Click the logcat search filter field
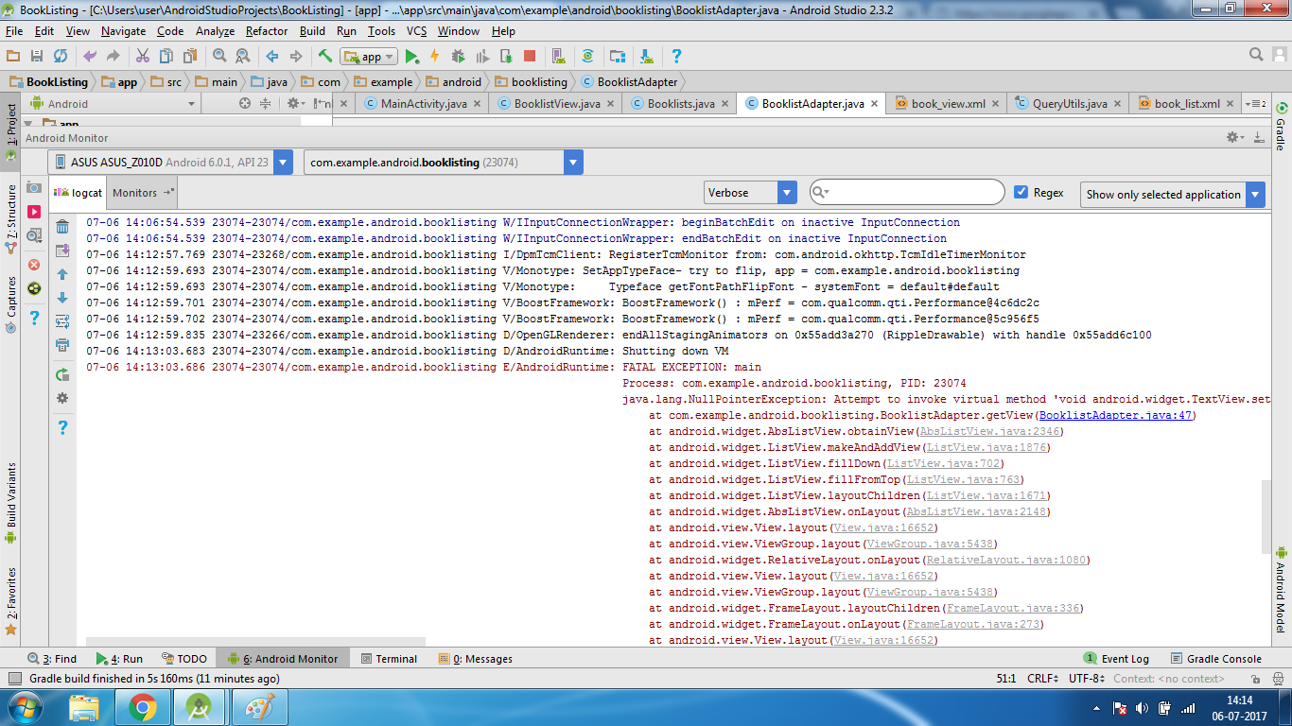The width and height of the screenshot is (1292, 726). pyautogui.click(x=906, y=193)
